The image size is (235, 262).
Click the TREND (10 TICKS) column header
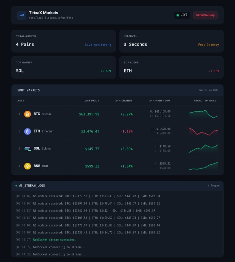[206, 101]
